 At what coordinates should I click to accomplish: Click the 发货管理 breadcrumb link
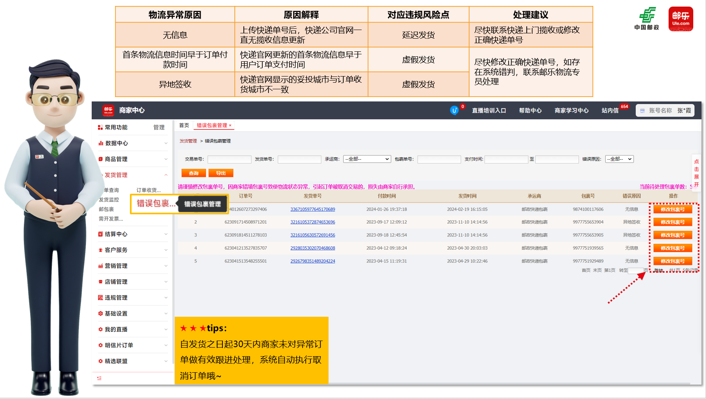pyautogui.click(x=188, y=141)
